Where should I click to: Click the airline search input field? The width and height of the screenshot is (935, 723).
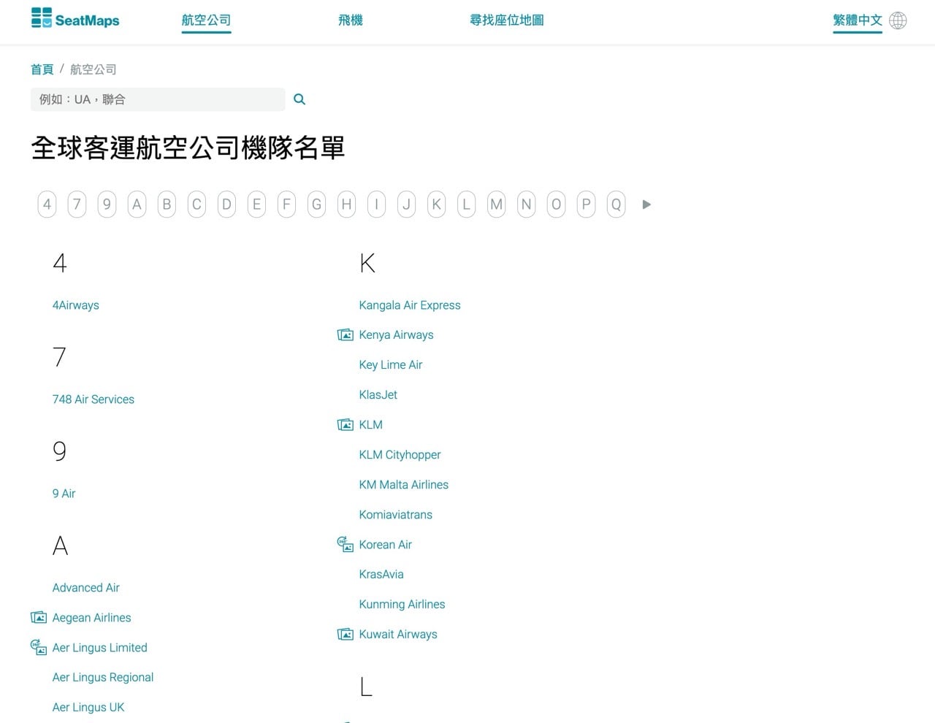point(157,99)
